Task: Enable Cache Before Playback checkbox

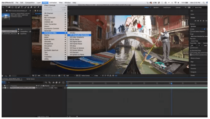Action: click(191, 32)
